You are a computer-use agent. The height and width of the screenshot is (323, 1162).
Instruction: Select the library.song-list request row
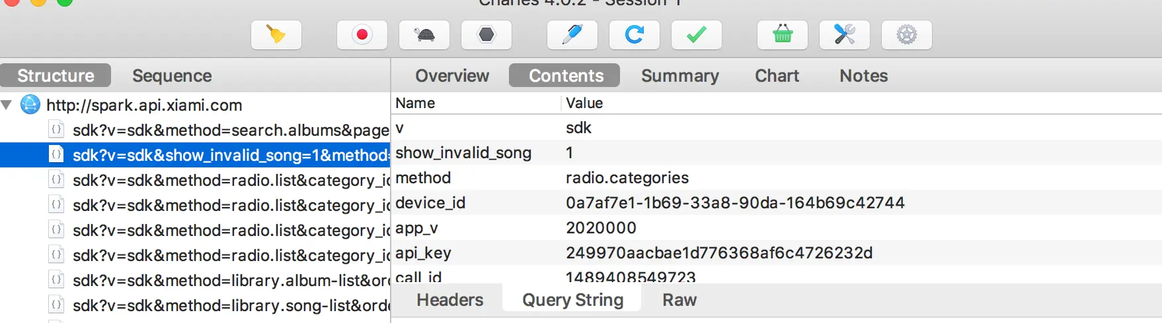[195, 305]
